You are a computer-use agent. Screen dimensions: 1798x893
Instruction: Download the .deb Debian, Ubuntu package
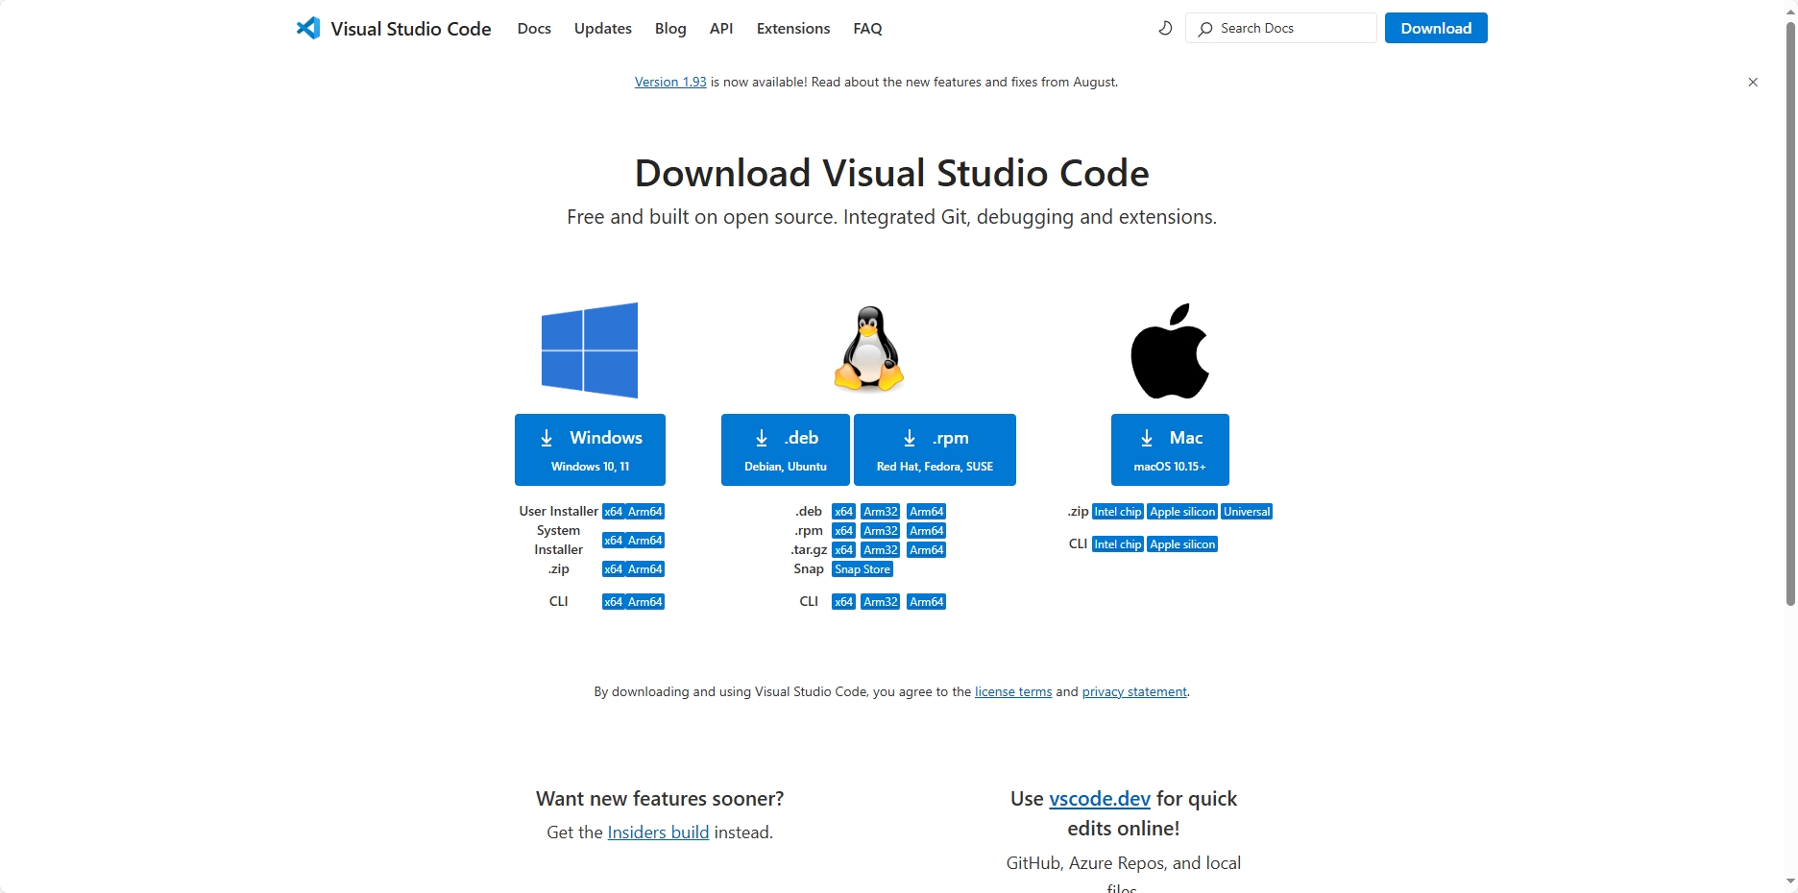786,449
